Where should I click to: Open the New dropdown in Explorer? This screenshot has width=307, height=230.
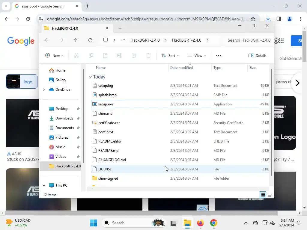(55, 55)
